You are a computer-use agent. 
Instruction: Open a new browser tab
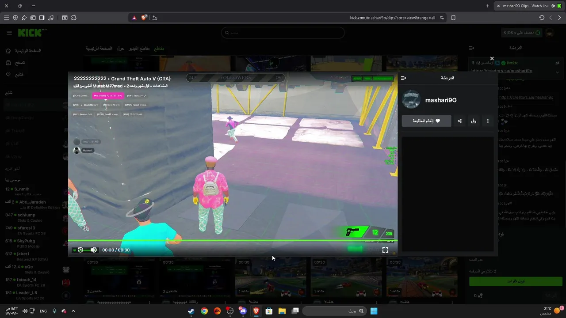tap(487, 6)
